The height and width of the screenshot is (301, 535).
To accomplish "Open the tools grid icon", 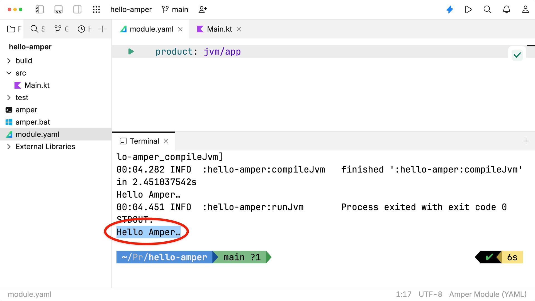I will point(96,9).
